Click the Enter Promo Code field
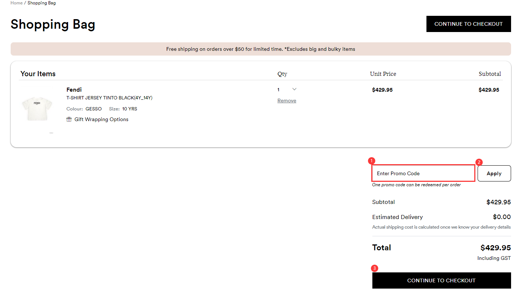Screen dimensions: 528x293 pos(423,173)
